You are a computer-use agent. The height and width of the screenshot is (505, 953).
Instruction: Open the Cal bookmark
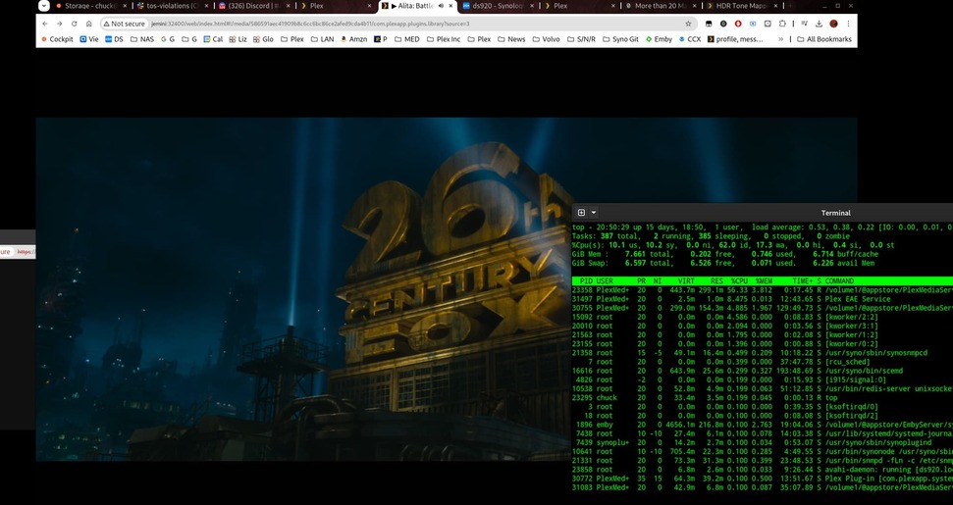213,39
